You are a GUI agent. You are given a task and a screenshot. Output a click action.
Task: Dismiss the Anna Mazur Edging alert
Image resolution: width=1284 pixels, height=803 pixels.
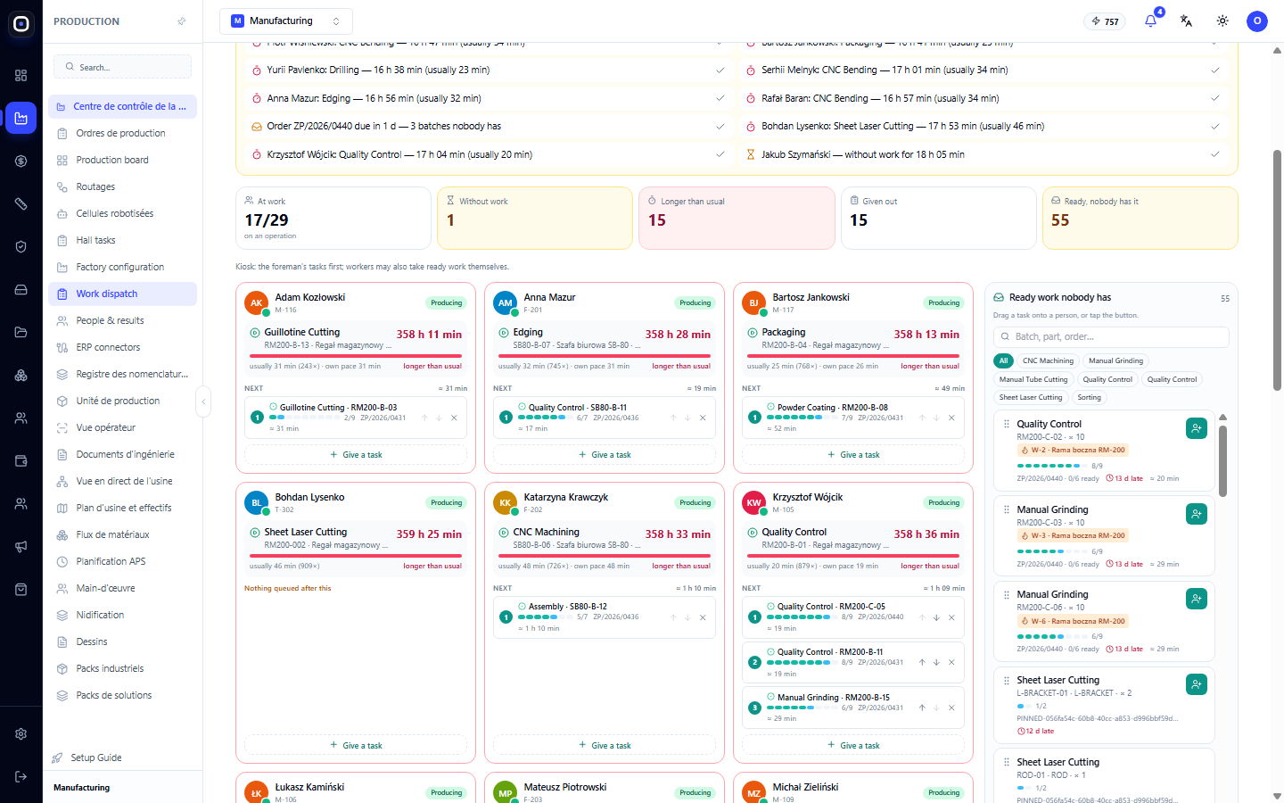[720, 98]
